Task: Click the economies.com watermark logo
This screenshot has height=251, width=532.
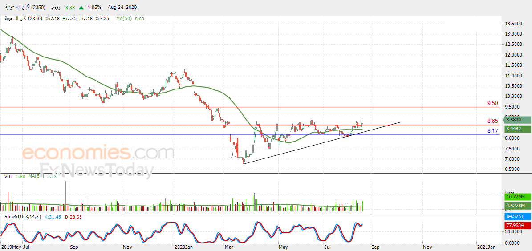Action: coord(98,153)
